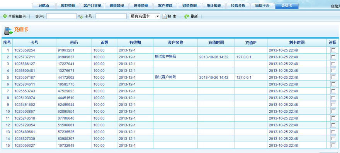The image size is (340, 153).
Task: Tick the checkbox for card 1025603867
Action: (333, 111)
